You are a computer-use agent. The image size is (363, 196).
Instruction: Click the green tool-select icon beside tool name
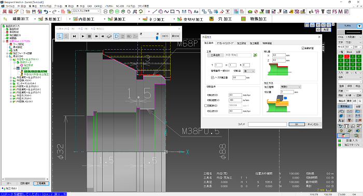(x=255, y=55)
